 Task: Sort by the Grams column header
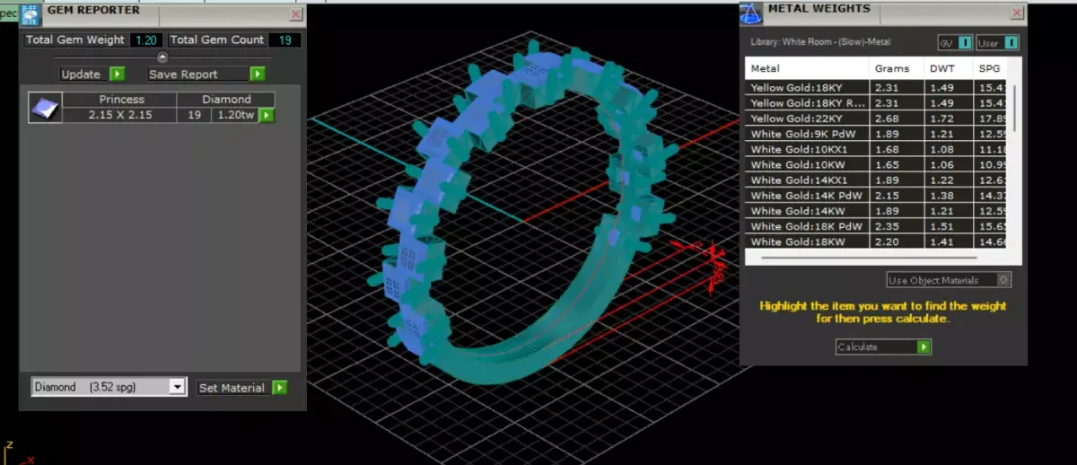click(897, 68)
